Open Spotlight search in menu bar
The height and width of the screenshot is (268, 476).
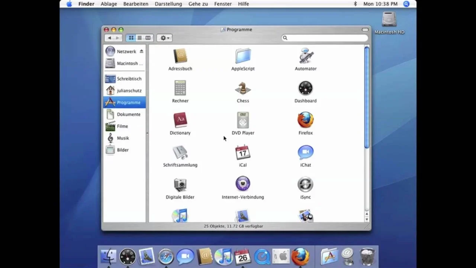pyautogui.click(x=406, y=4)
